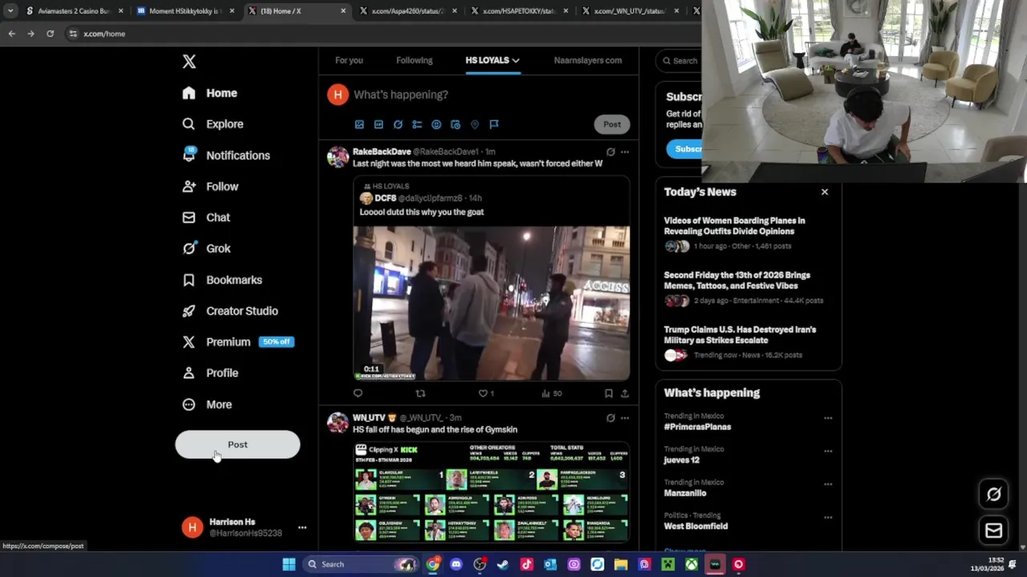Switch to the For you tab
Viewport: 1027px width, 577px height.
pos(349,60)
